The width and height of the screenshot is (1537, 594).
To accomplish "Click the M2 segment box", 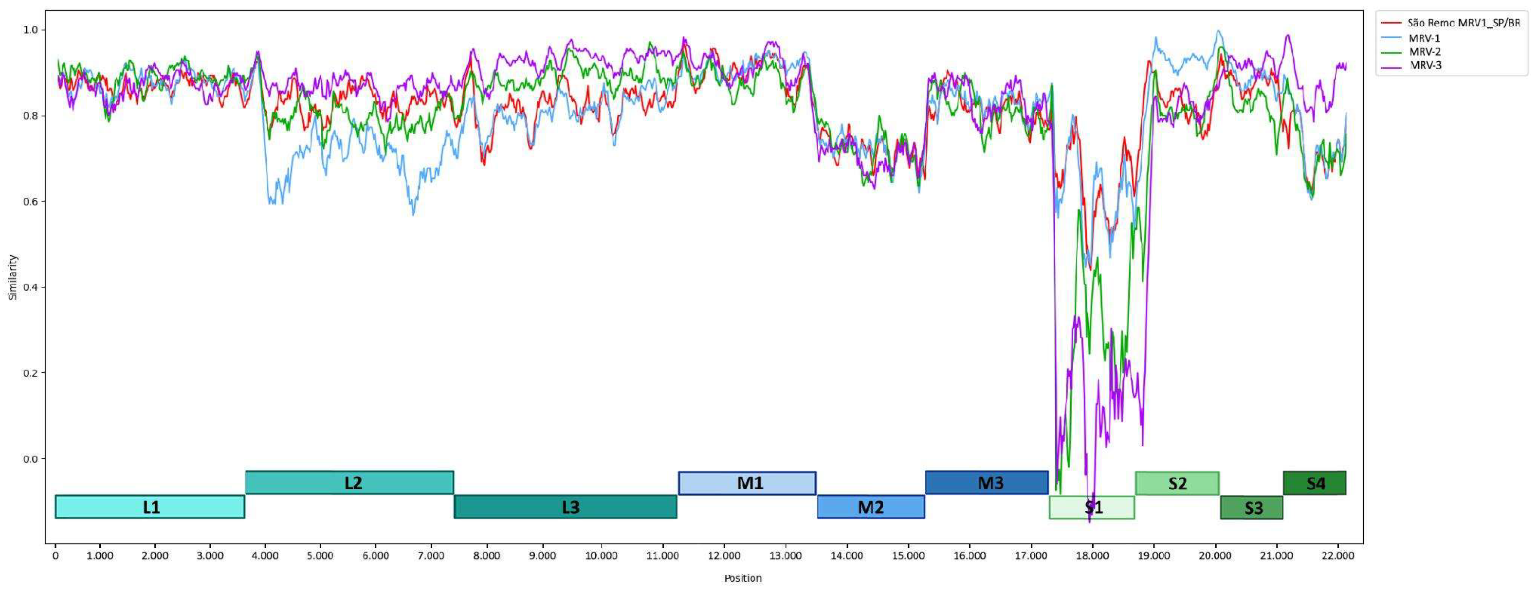I will (871, 507).
